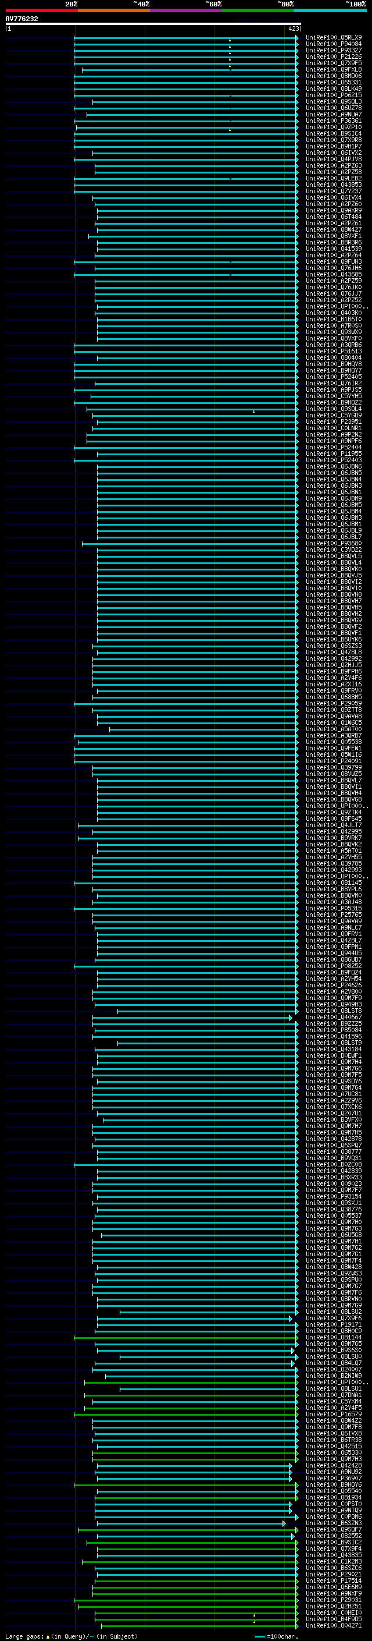Image resolution: width=372 pixels, height=1641 pixels.
Task: Click the UniRef100_Q09023 label
Action: (333, 1183)
